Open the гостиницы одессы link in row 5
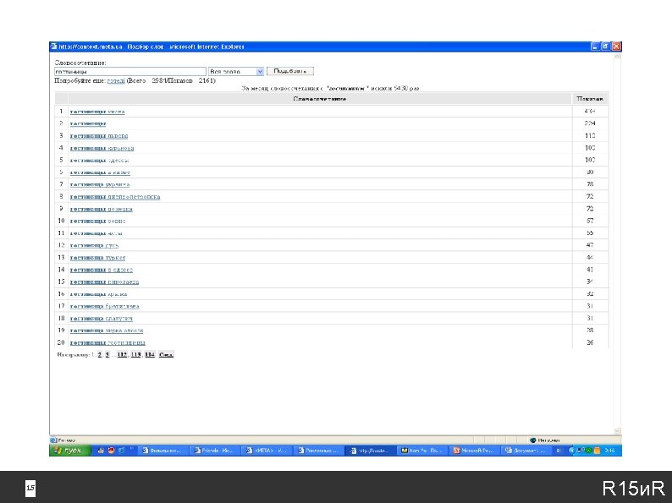This screenshot has width=672, height=503. 99,160
